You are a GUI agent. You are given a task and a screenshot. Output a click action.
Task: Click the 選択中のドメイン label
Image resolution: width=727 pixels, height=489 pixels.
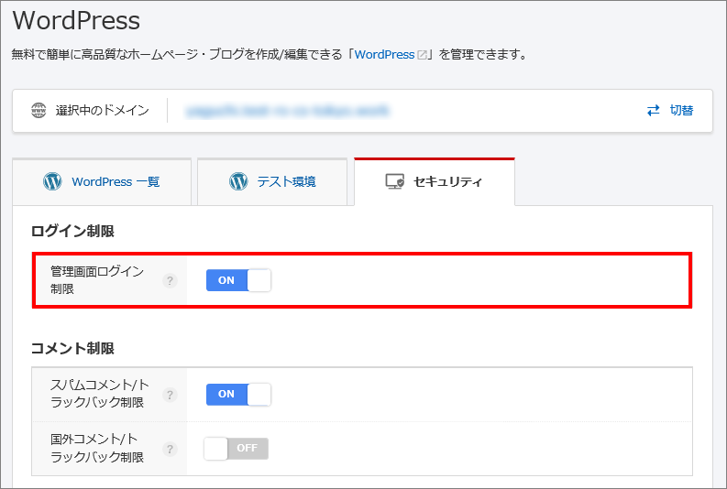103,110
